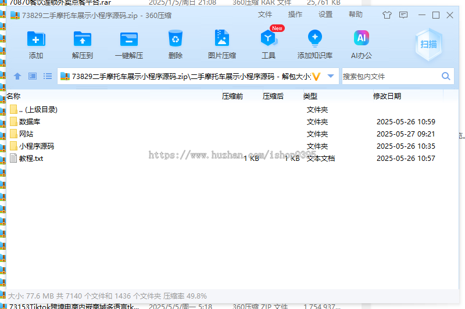Click the 360压缩 title bar app icon
This screenshot has width=465, height=309.
click(x=15, y=15)
